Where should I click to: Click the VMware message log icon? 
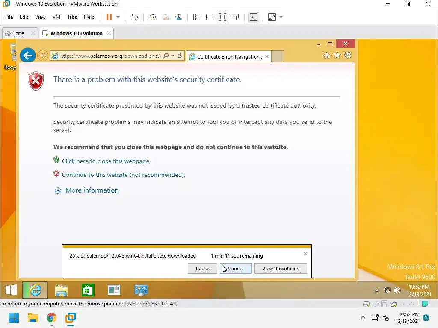click(x=425, y=304)
